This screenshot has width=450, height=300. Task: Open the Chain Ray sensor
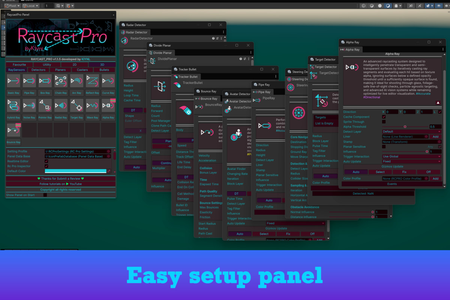click(x=61, y=81)
